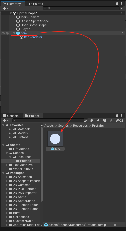Screen dimensions: 126x231
Task: Collapse the SpriteShape scene foldout
Action: (11, 13)
